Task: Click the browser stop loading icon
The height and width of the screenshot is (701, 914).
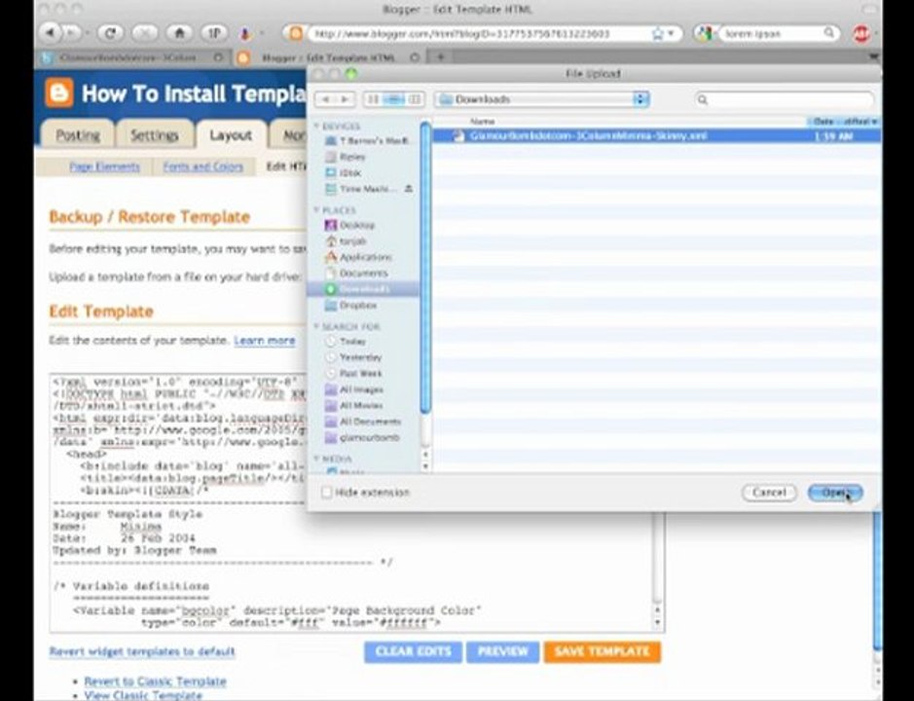Action: (x=144, y=33)
